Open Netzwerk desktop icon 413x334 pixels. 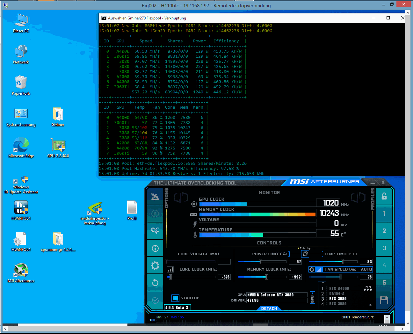coord(21,54)
